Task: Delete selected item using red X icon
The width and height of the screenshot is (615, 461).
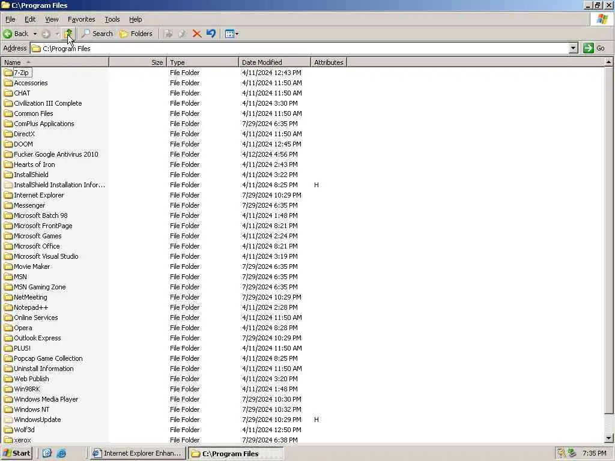Action: pos(197,34)
